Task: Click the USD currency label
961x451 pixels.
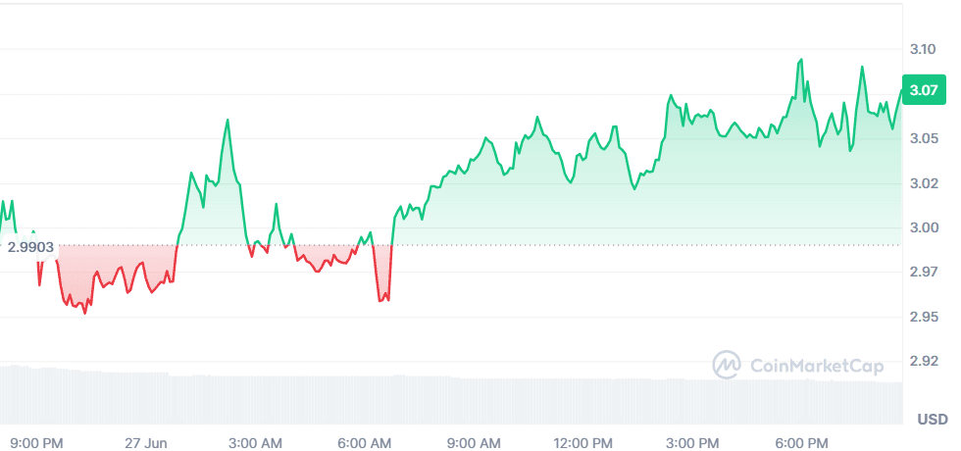Action: [932, 420]
